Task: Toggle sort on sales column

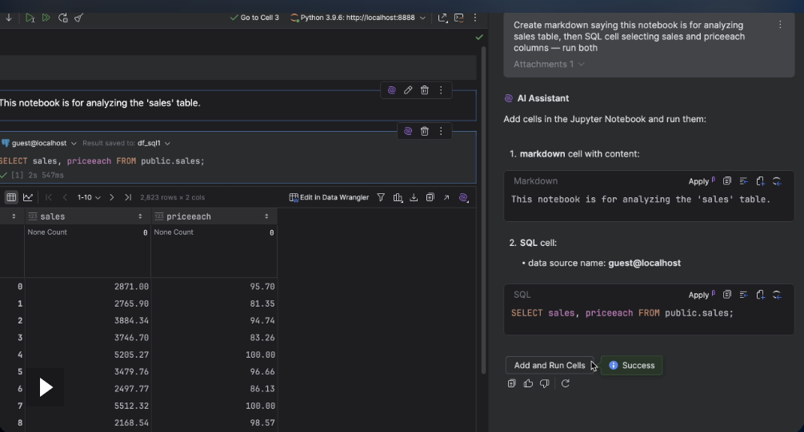Action: pos(140,216)
